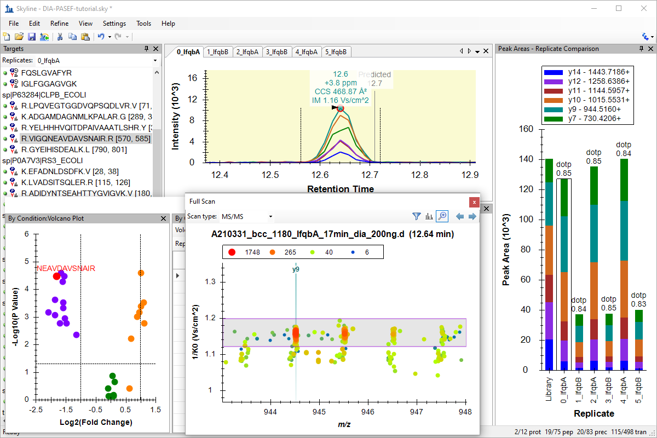Click the orange y10 legend swatch

(554, 100)
